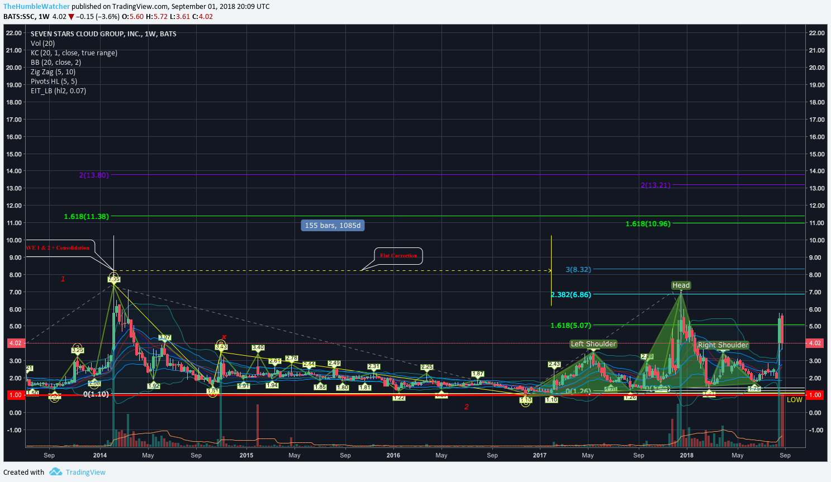Click the 2.78 pivot high label

point(292,358)
